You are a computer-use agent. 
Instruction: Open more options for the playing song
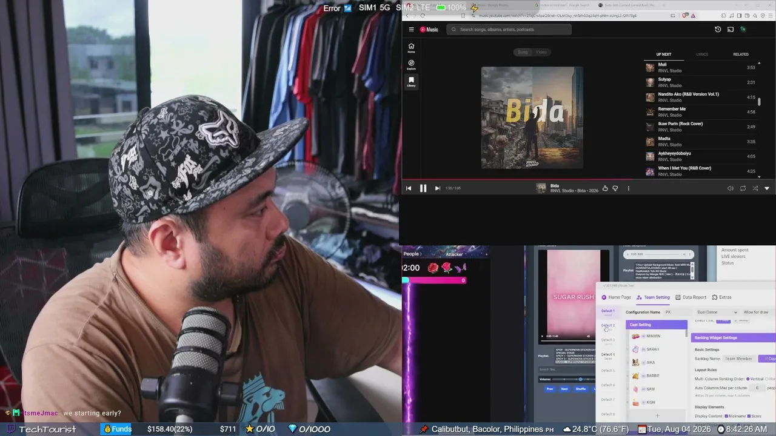(628, 188)
